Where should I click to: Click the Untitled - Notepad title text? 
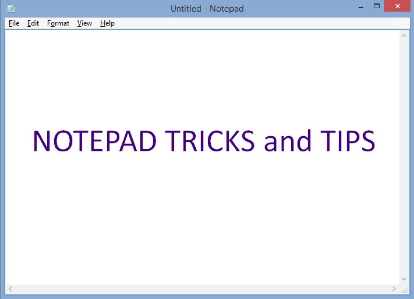(x=207, y=9)
